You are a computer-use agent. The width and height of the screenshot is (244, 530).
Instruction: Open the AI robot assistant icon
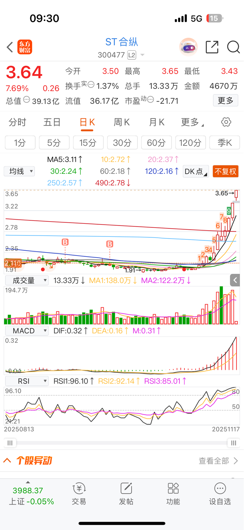(x=188, y=47)
